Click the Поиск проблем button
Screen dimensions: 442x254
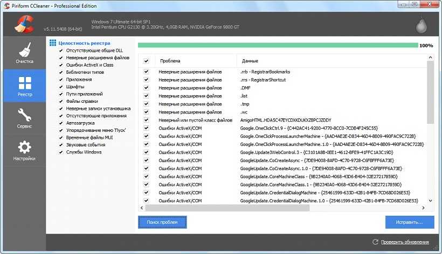pos(162,222)
